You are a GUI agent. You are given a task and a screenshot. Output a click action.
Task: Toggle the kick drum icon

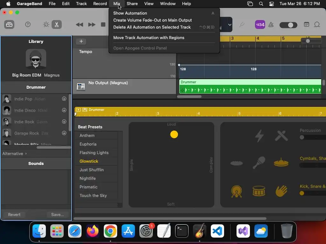coord(237,191)
